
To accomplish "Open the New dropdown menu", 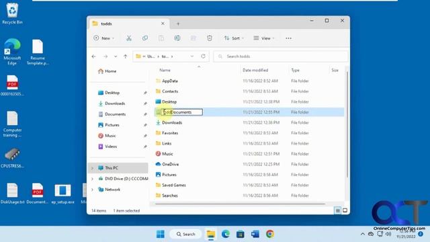I will (x=104, y=38).
